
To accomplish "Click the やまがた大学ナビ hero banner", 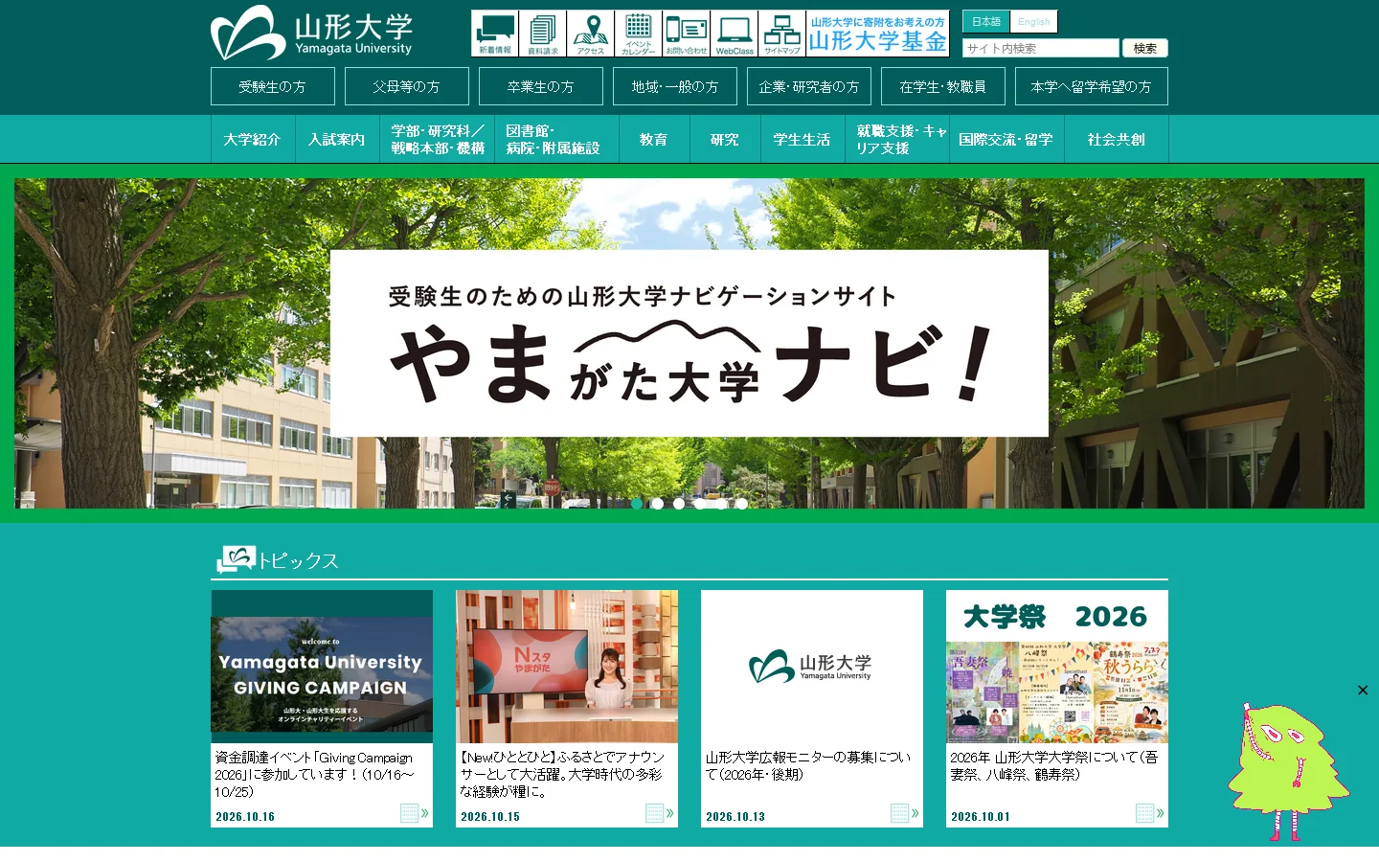I will [689, 343].
